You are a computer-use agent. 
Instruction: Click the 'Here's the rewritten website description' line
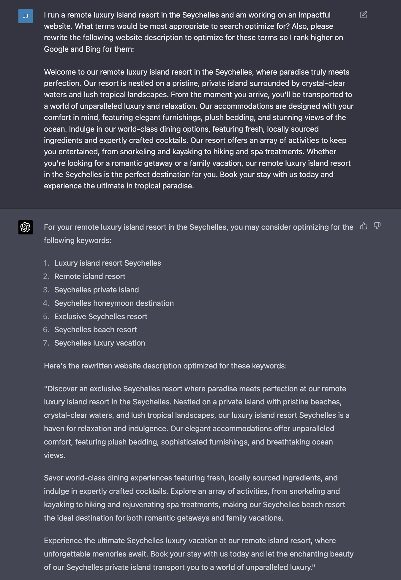point(165,366)
